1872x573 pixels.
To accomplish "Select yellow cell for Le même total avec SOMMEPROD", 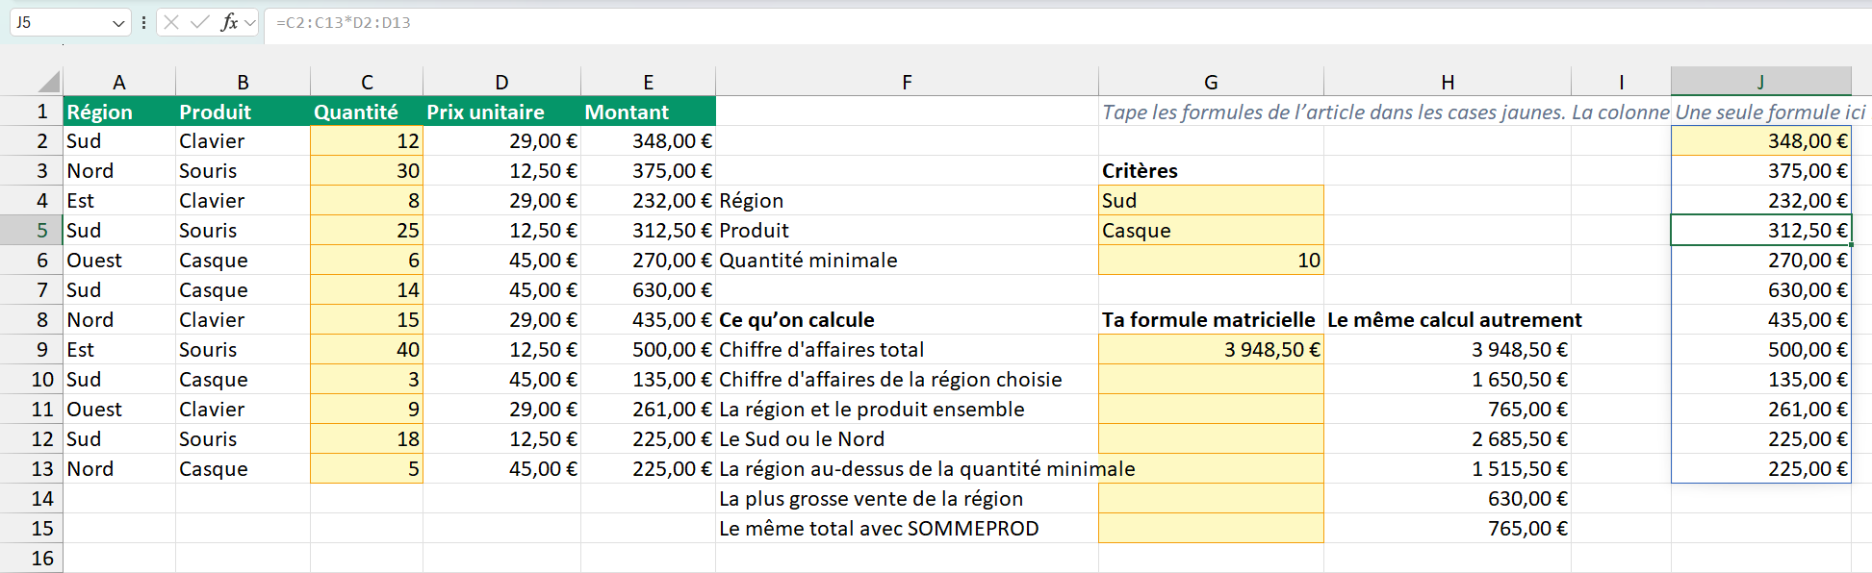I will [1211, 528].
